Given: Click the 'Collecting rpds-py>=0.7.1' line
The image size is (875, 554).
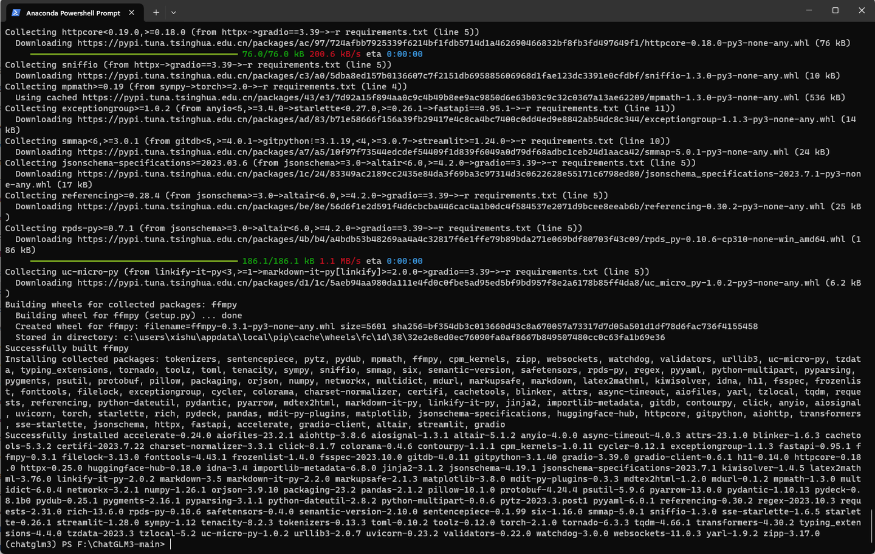Looking at the screenshot, I should point(293,229).
